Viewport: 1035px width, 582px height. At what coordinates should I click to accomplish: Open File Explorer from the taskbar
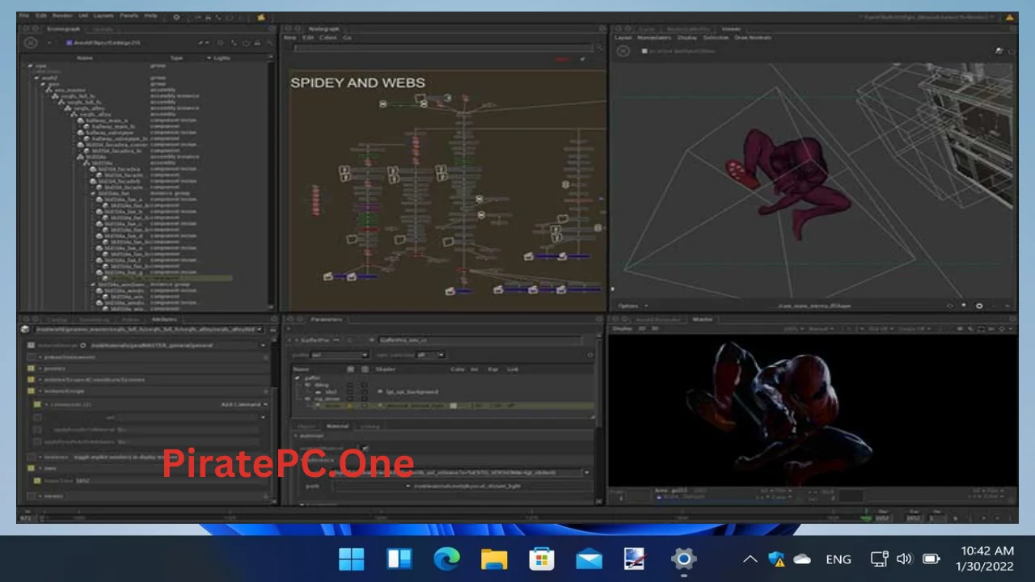coord(494,559)
